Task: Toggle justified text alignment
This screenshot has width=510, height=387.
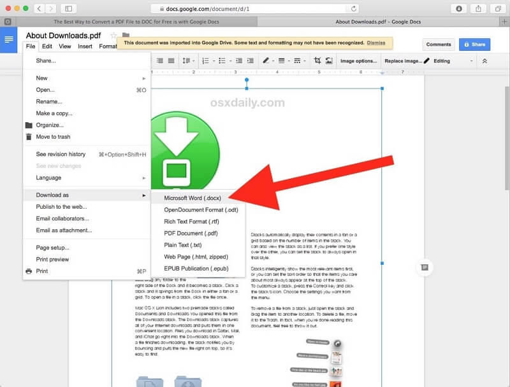Action: [170, 61]
